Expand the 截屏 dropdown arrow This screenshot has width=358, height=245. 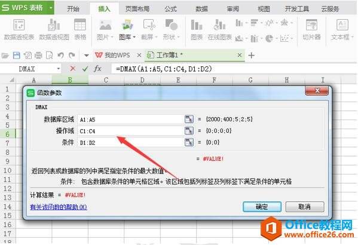tap(156, 37)
